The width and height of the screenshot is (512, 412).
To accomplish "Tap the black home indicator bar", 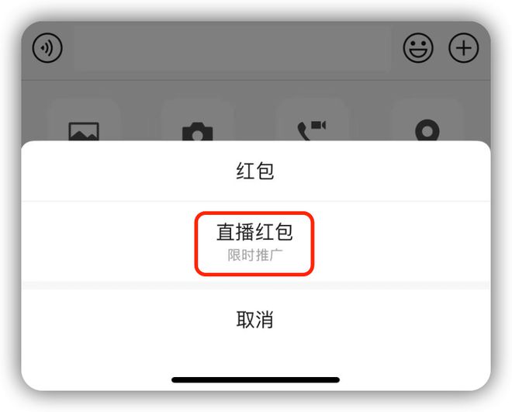I will 255,379.
